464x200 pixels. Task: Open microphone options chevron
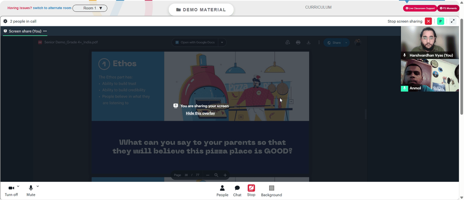(38, 187)
